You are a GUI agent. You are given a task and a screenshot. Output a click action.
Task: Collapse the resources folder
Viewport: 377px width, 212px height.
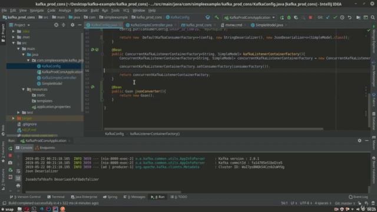click(24, 90)
